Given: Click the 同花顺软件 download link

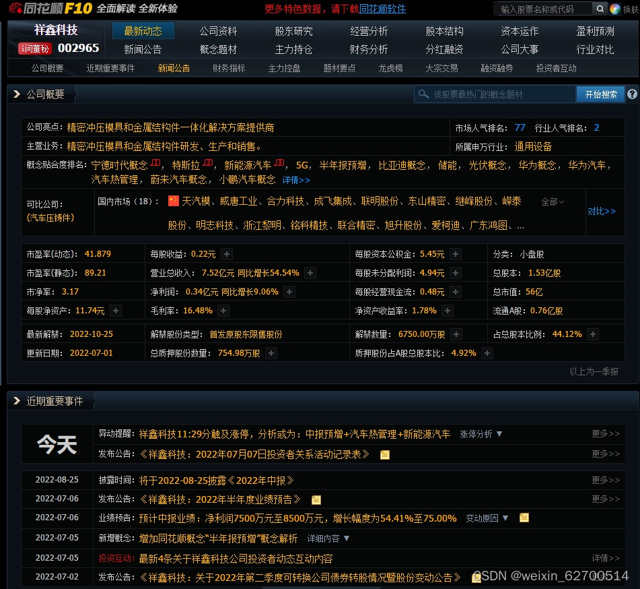Looking at the screenshot, I should [x=382, y=9].
